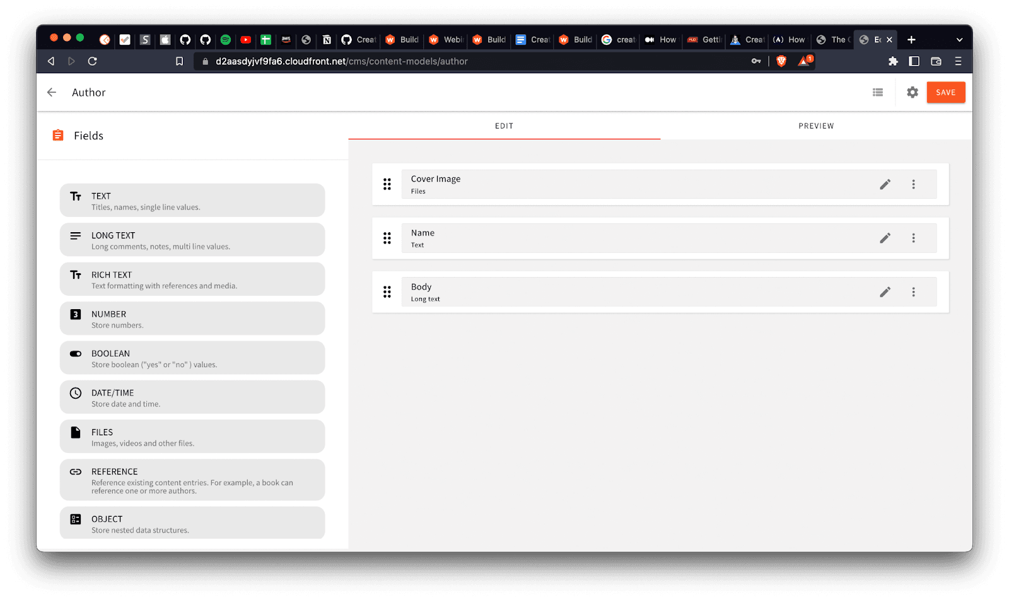The image size is (1009, 600).
Task: Click the browser address bar URL
Action: [341, 61]
